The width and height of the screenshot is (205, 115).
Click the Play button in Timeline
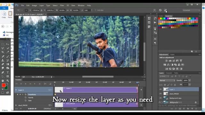(x=26, y=84)
